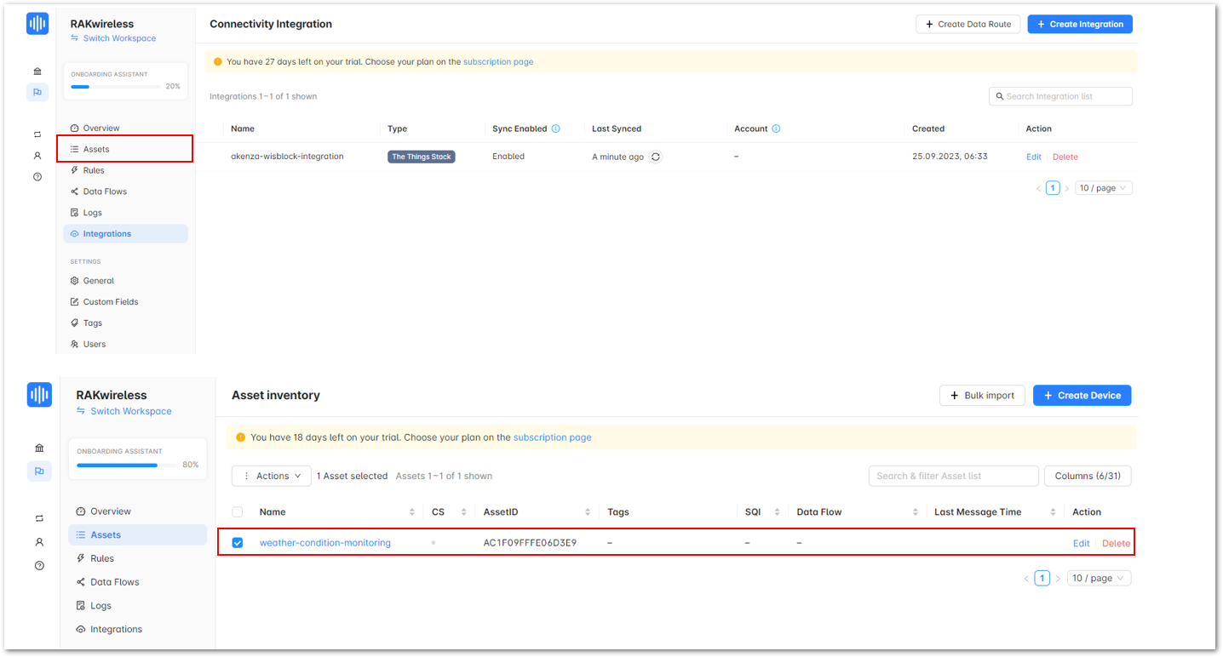
Task: Open the 10 / page dropdown in integrations list
Action: 1104,188
